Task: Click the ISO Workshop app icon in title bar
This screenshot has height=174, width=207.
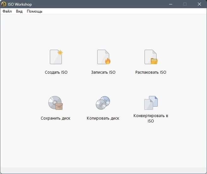Action: tap(4, 4)
